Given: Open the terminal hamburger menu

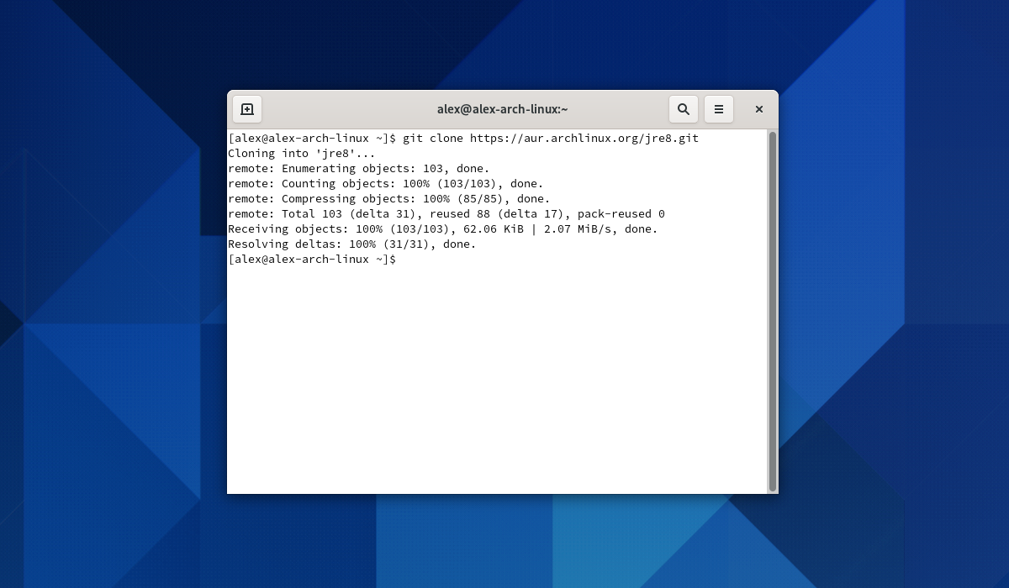Looking at the screenshot, I should point(719,109).
